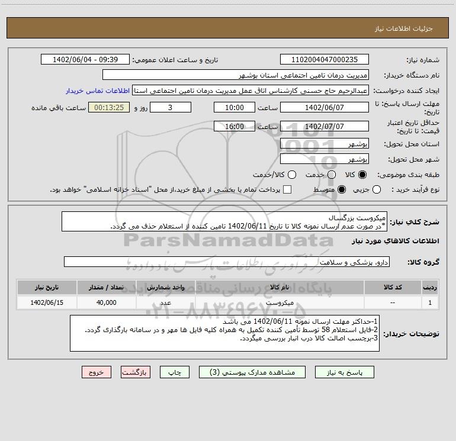456x441 pixels.
Task: Click the row number cell 1
Action: coord(430,302)
